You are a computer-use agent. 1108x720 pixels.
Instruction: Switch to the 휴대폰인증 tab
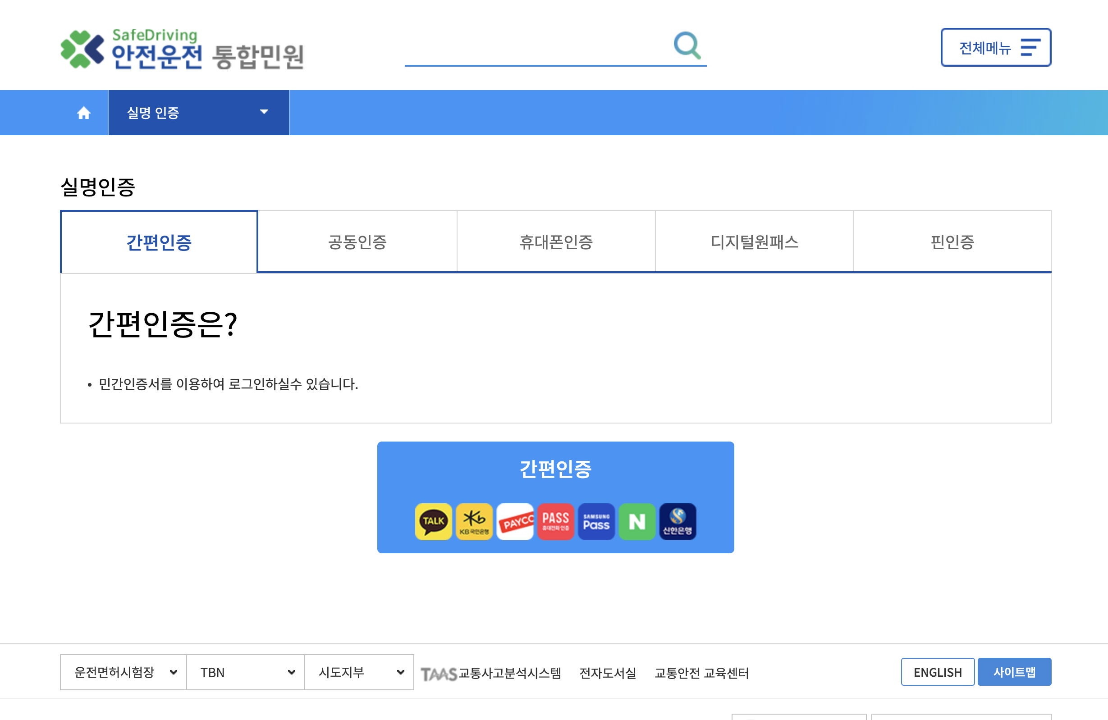555,242
